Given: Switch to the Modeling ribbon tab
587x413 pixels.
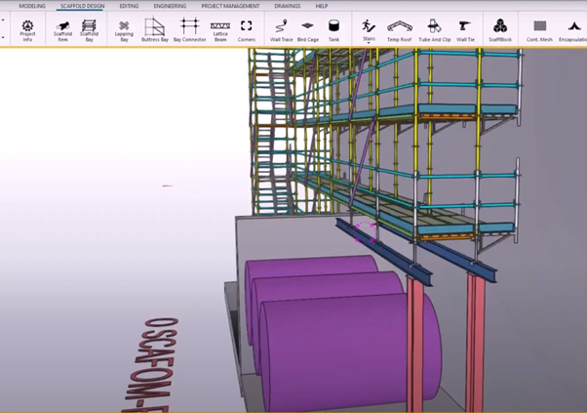Looking at the screenshot, I should coord(32,6).
